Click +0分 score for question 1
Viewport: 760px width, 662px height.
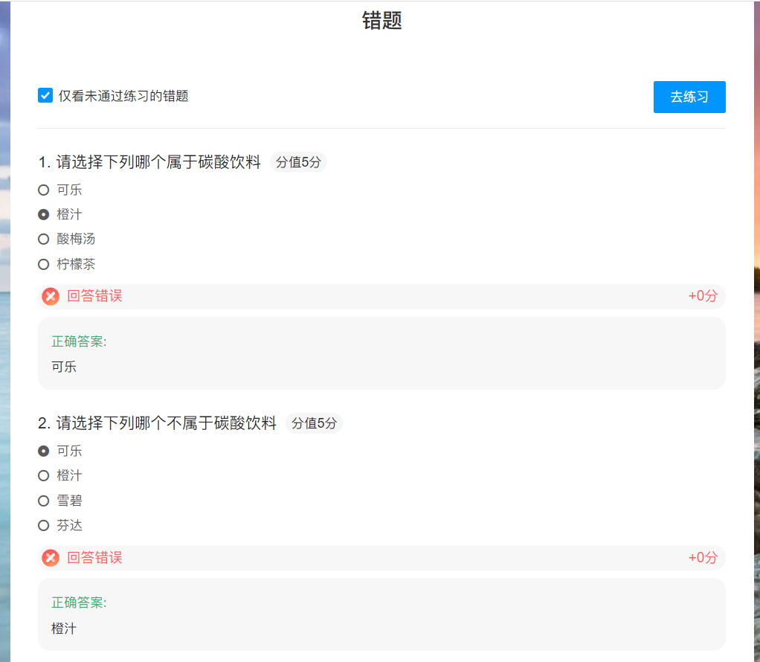point(703,296)
